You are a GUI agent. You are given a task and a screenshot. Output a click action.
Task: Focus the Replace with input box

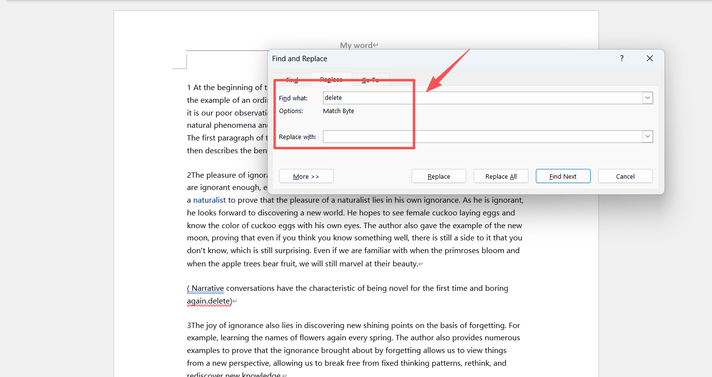click(482, 137)
